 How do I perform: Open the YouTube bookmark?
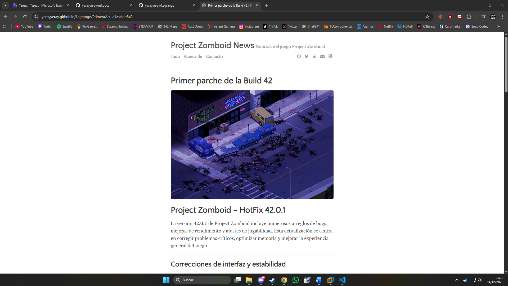coord(24,27)
